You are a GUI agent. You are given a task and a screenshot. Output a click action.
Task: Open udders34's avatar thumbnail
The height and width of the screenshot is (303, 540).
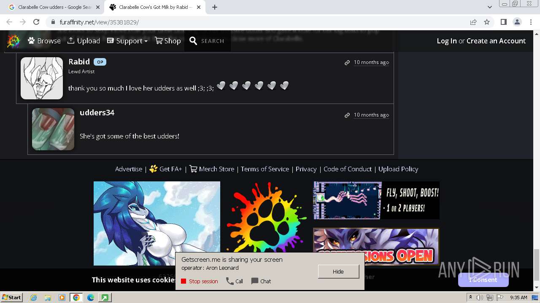pos(53,129)
